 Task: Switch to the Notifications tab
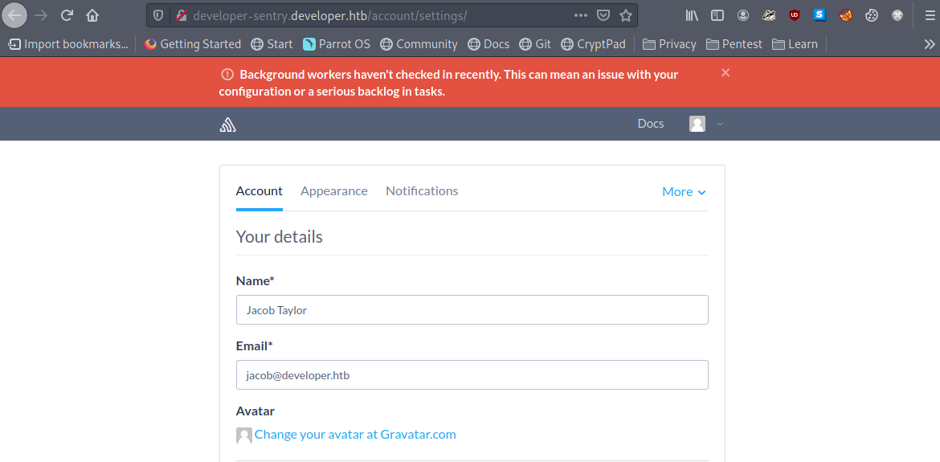(422, 191)
